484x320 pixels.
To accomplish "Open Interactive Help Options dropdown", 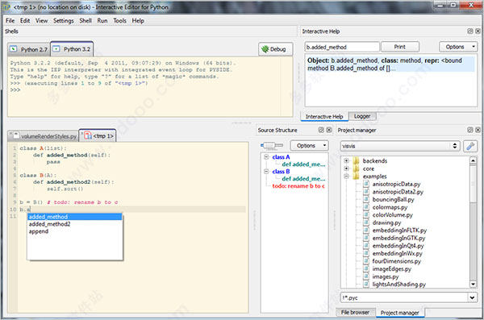I will [458, 47].
